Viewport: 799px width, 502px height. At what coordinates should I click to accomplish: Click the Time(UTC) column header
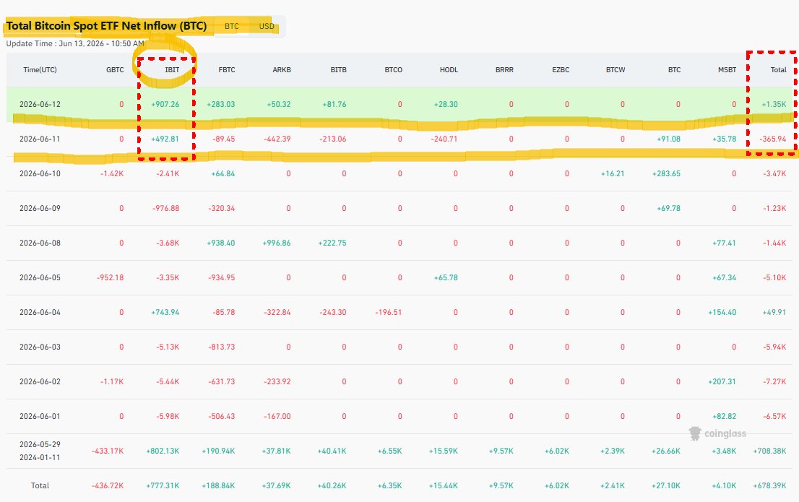point(40,70)
